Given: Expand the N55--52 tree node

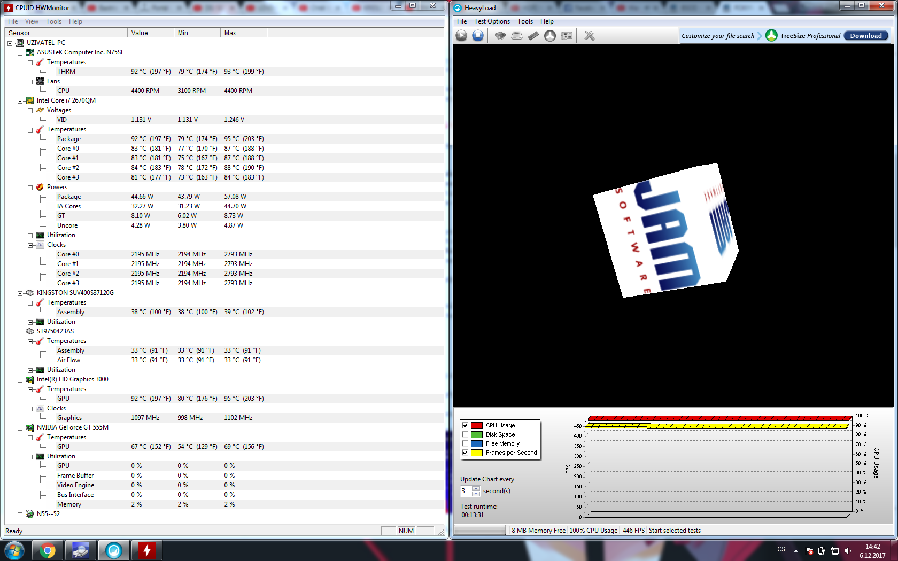Looking at the screenshot, I should point(20,515).
